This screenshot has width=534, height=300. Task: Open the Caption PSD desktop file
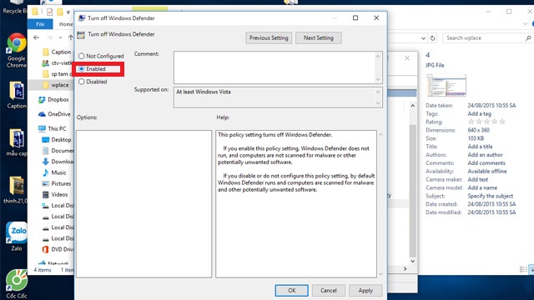tap(17, 95)
